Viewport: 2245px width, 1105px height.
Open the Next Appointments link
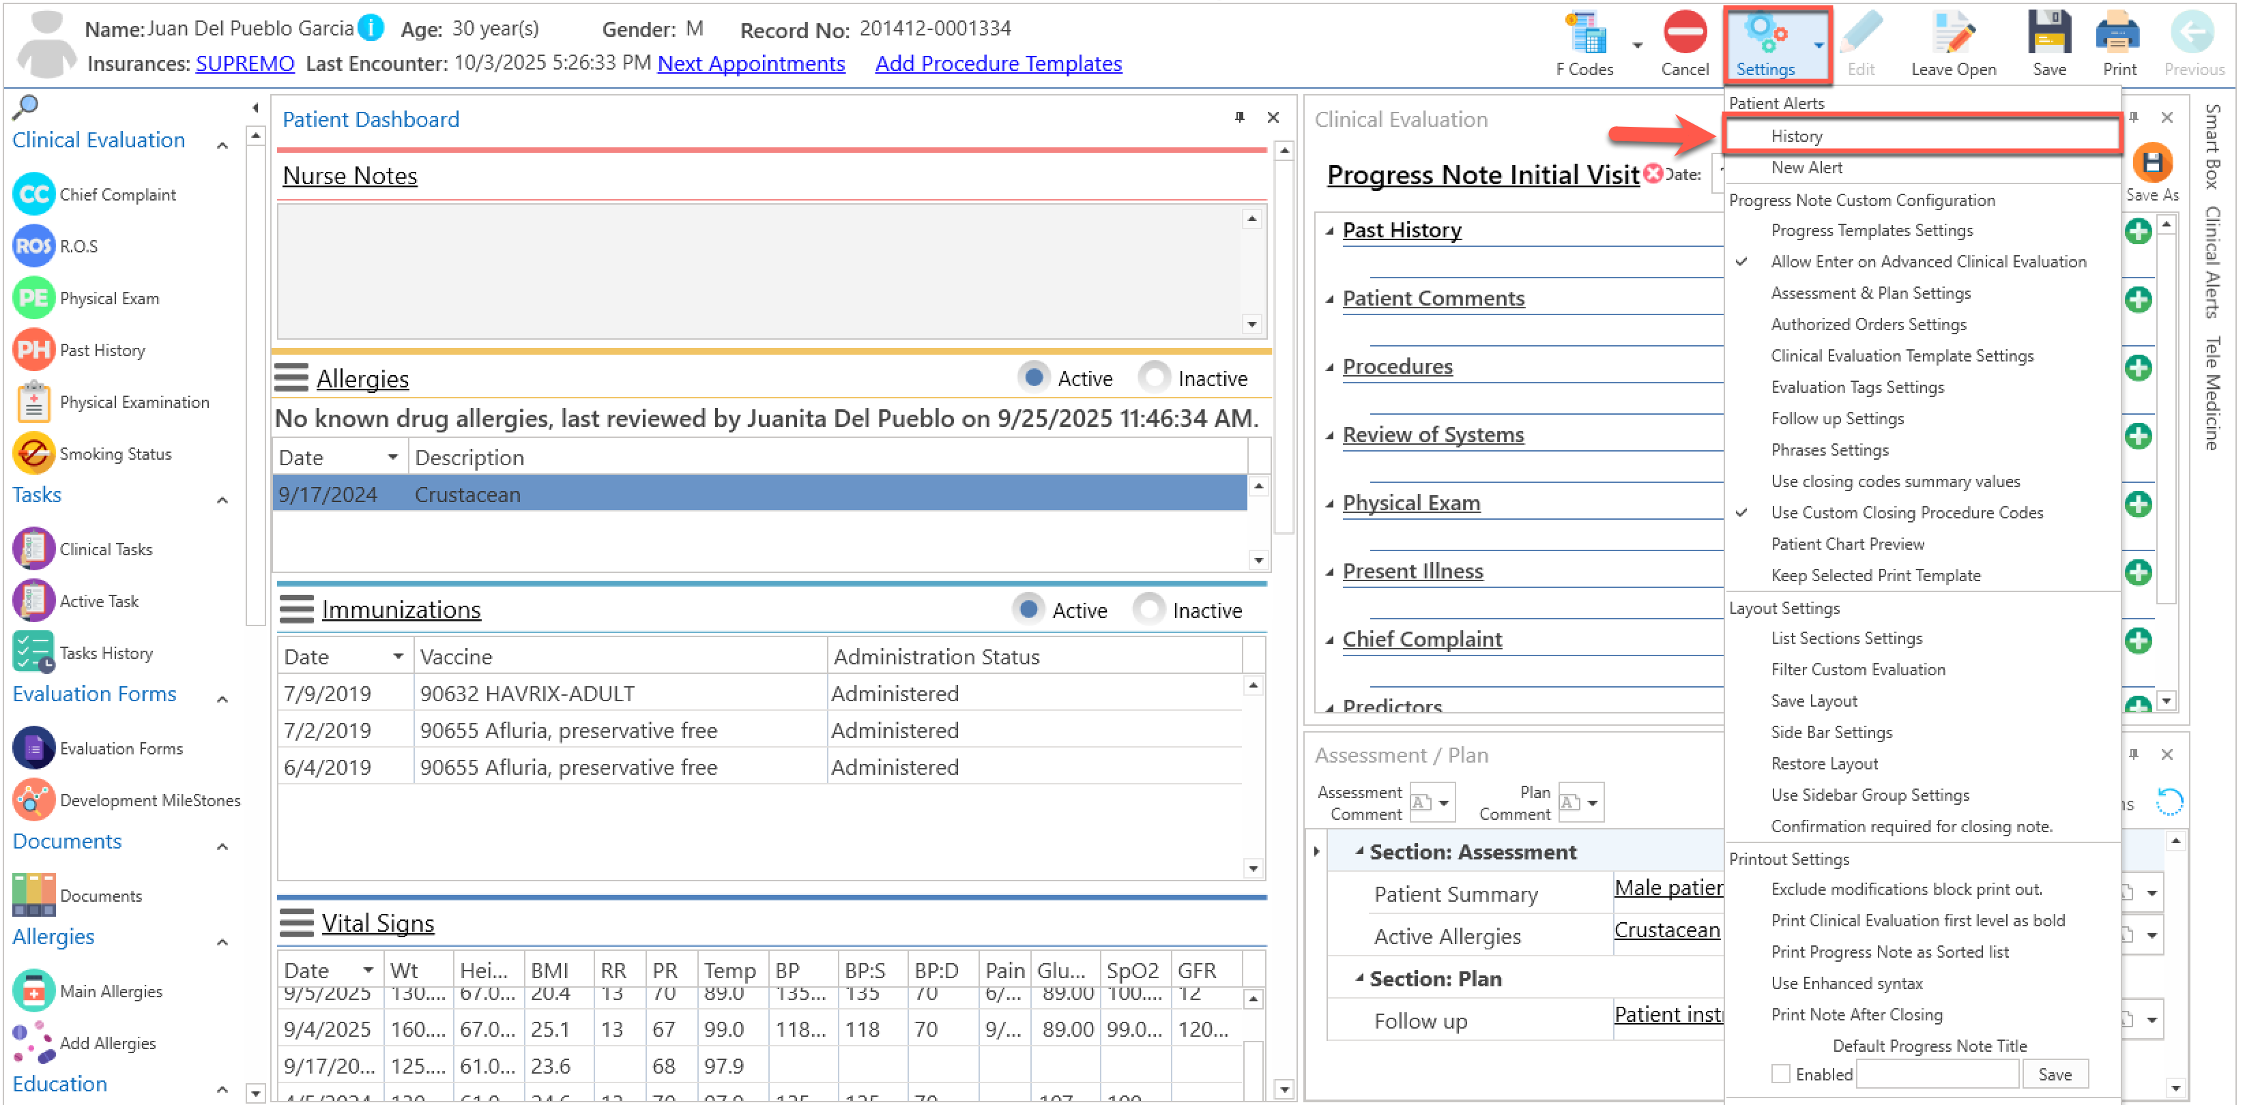[x=751, y=63]
